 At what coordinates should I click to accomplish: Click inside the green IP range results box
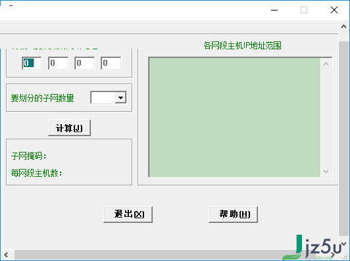click(x=235, y=117)
